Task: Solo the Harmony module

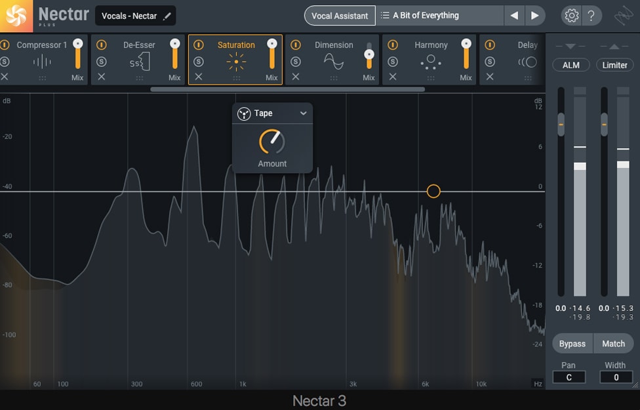Action: click(x=393, y=62)
